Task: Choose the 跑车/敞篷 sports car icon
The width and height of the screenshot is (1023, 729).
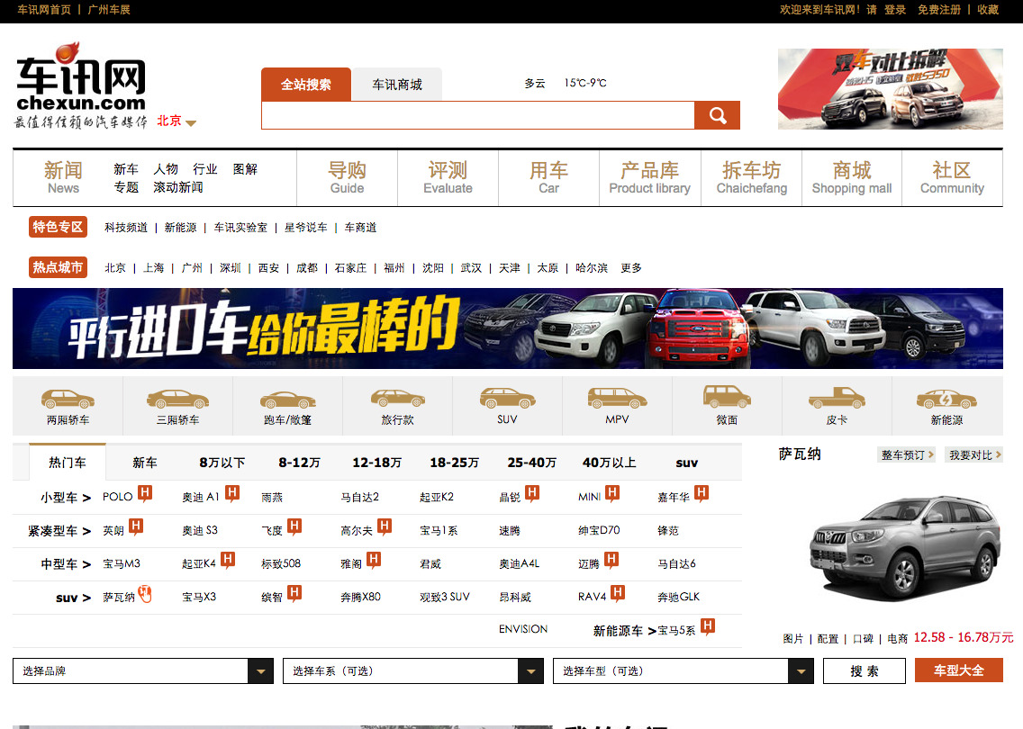Action: (x=288, y=400)
